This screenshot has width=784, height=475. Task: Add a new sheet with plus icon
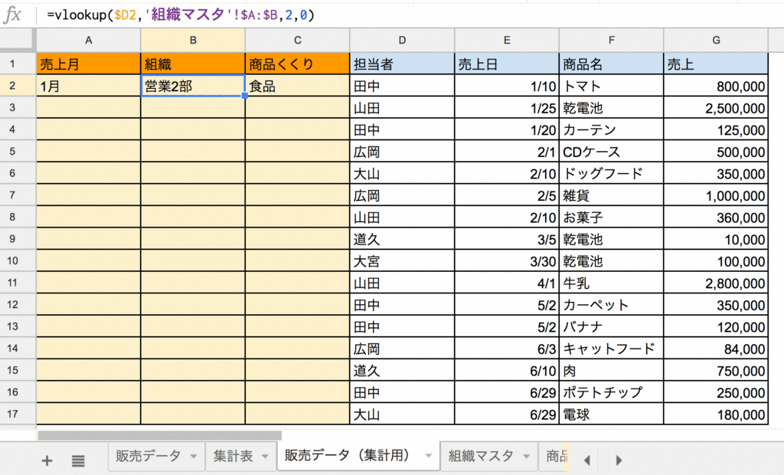coord(47,460)
